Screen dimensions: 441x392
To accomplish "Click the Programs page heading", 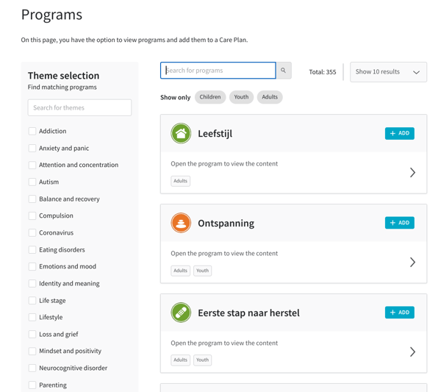I will 51,15.
